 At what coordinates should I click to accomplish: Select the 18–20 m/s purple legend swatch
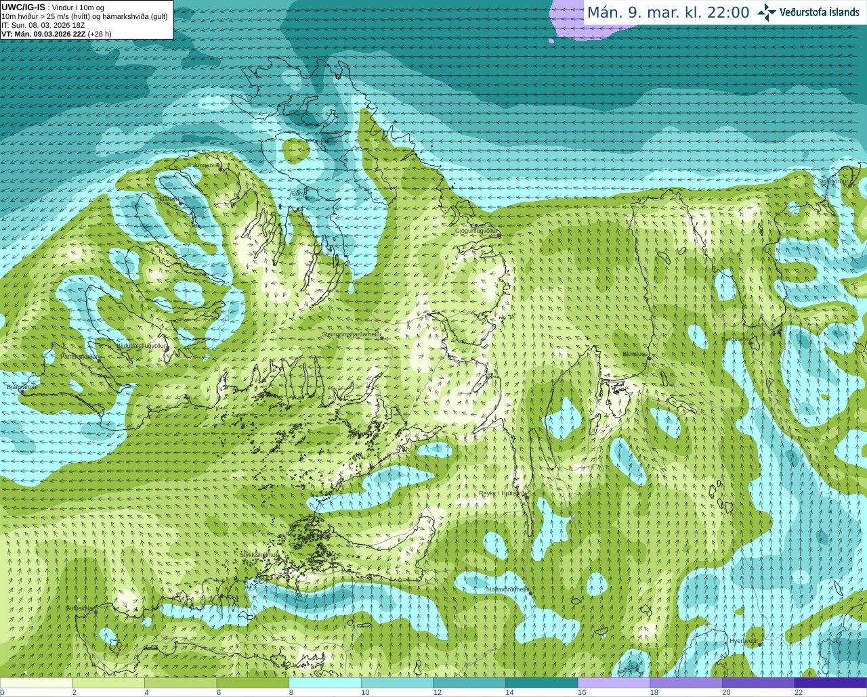click(x=686, y=683)
